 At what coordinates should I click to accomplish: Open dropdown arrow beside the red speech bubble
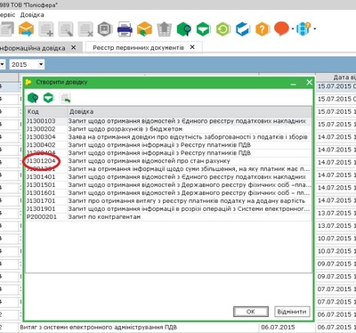293,29
